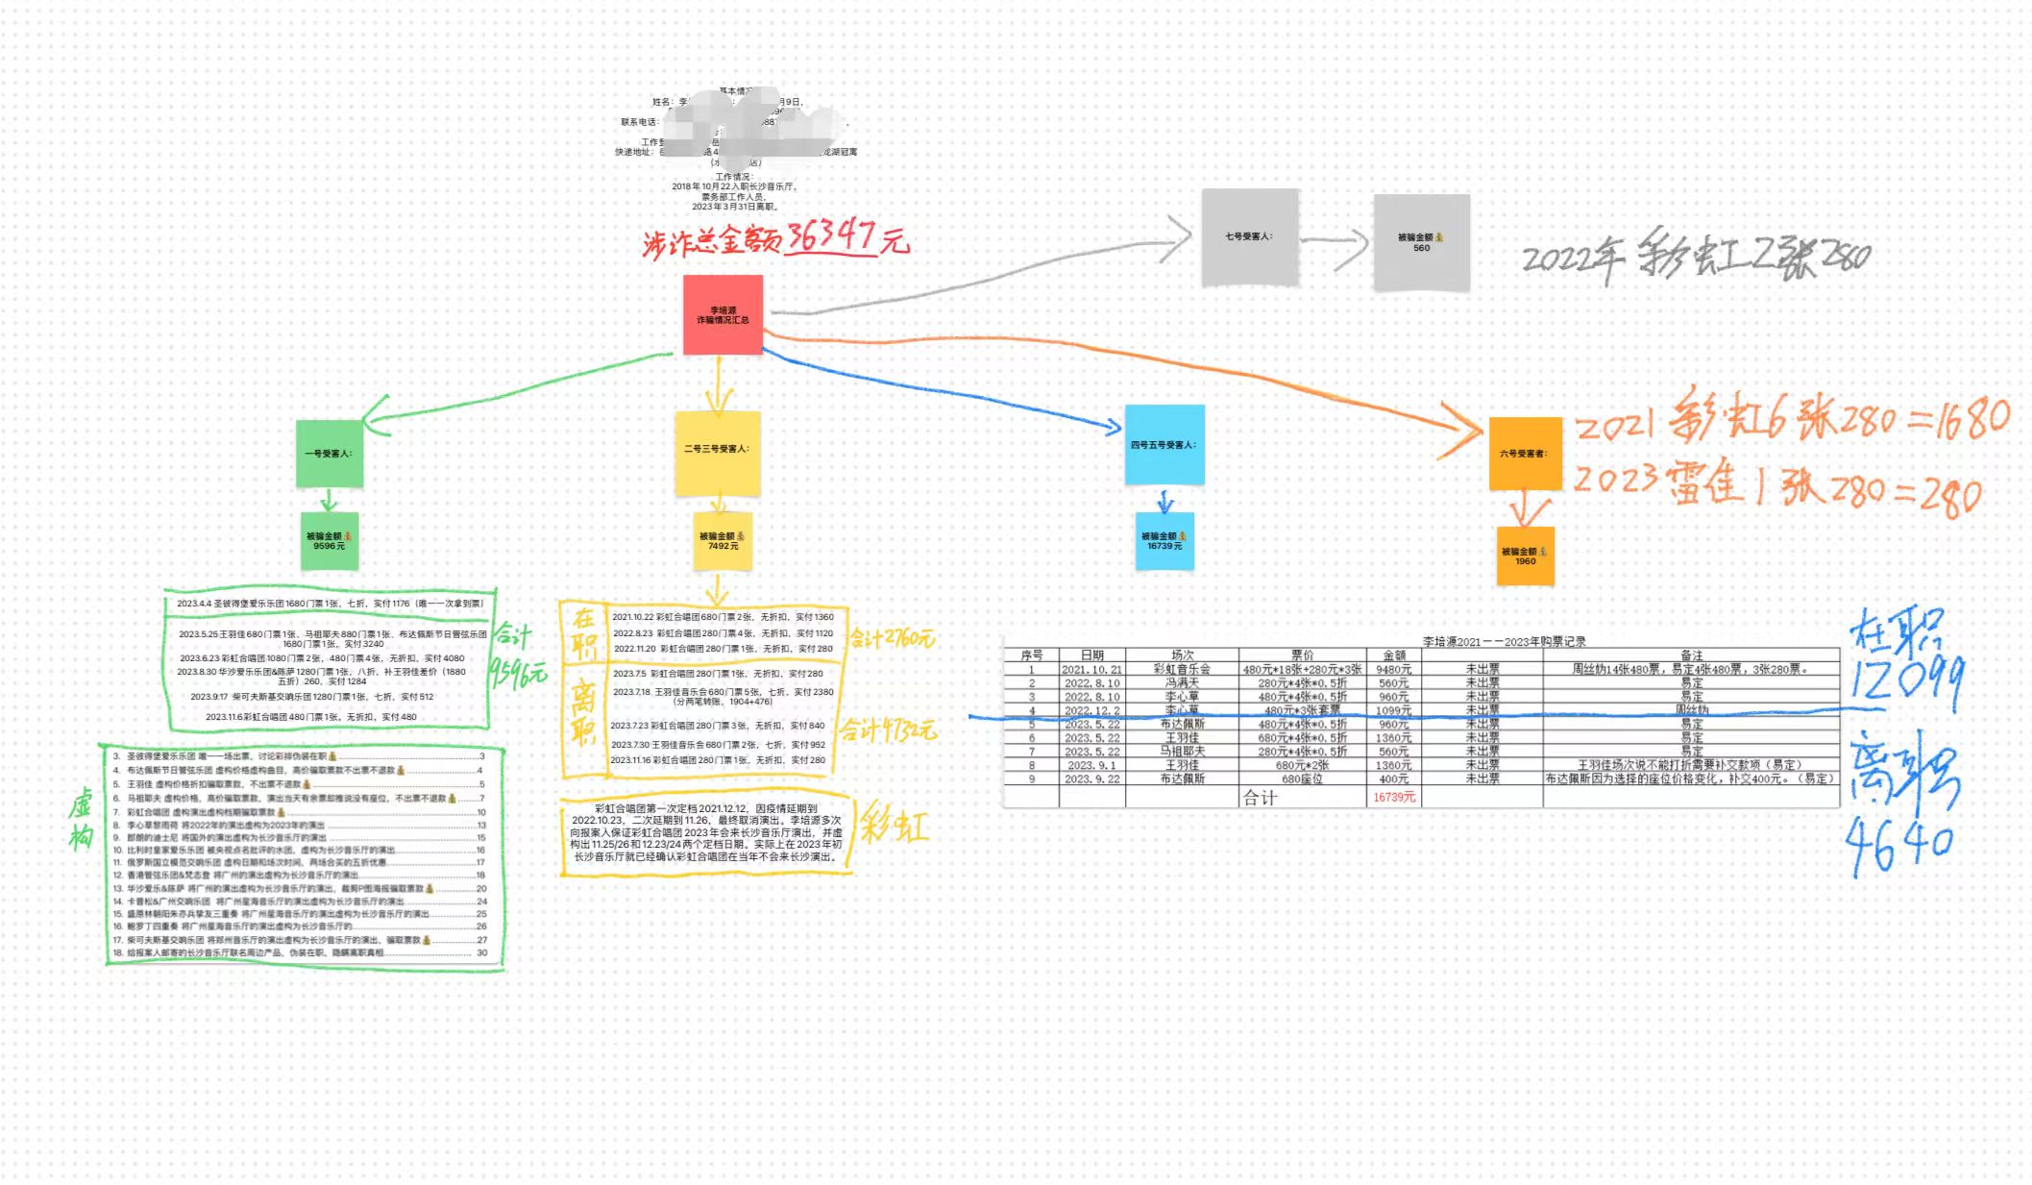Click list item '11. 俄罗斯国立模范交响乐团'
The height and width of the screenshot is (1185, 2032).
tap(299, 862)
